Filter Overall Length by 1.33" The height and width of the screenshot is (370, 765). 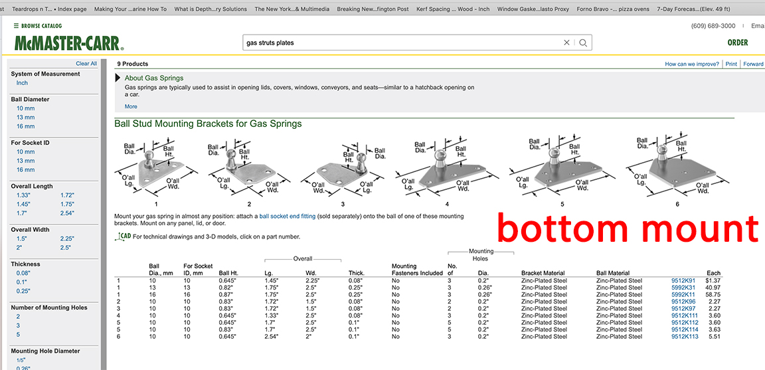point(23,195)
